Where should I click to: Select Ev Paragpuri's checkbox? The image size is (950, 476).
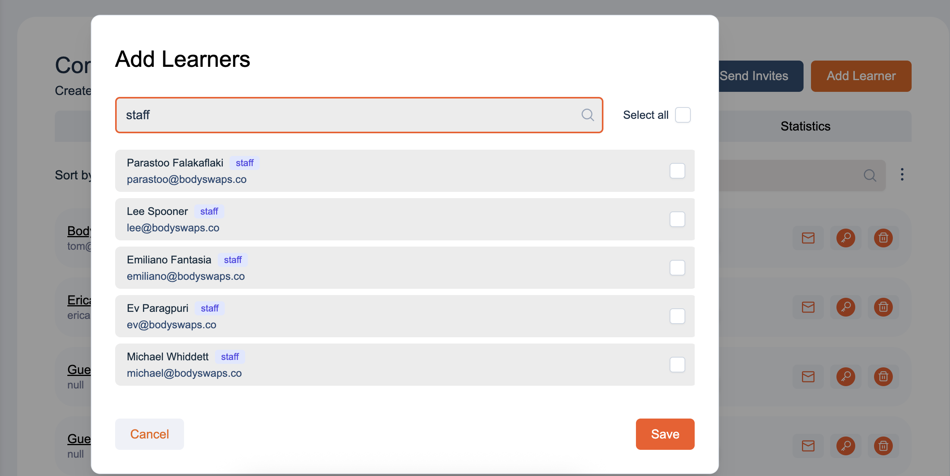tap(677, 316)
